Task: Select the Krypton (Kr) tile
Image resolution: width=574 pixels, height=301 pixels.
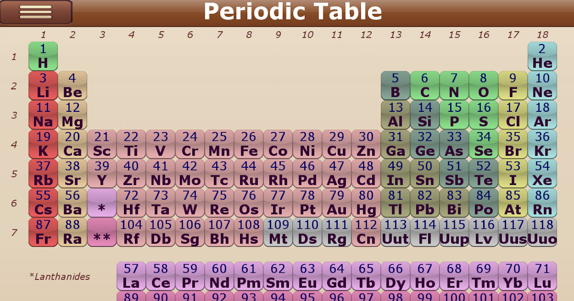Action: (542, 144)
